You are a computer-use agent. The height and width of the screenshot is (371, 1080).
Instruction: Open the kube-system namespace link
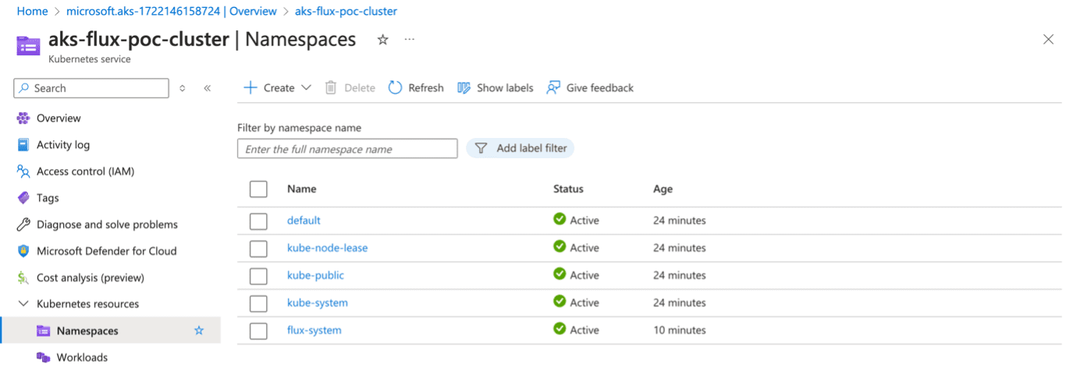point(318,302)
